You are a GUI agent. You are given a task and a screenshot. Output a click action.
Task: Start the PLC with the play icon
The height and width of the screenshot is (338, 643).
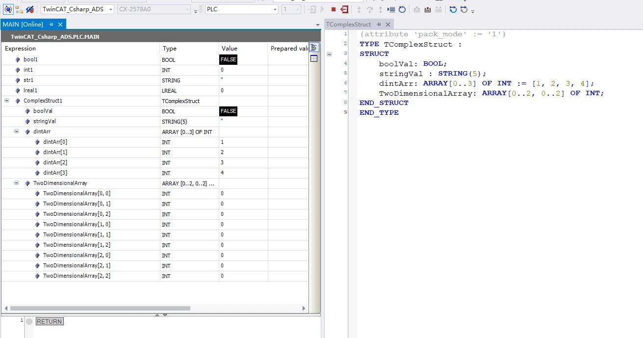pos(322,9)
